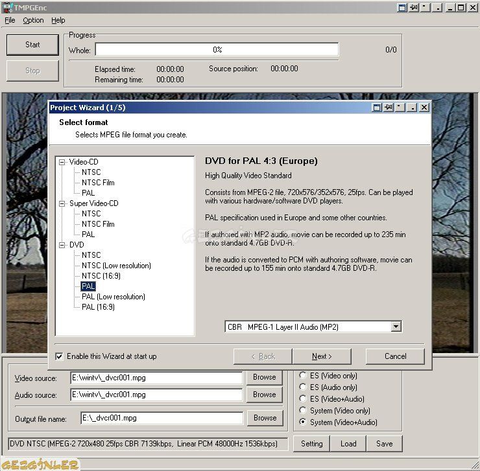
Task: Click the DVD tree label
Action: (77, 245)
